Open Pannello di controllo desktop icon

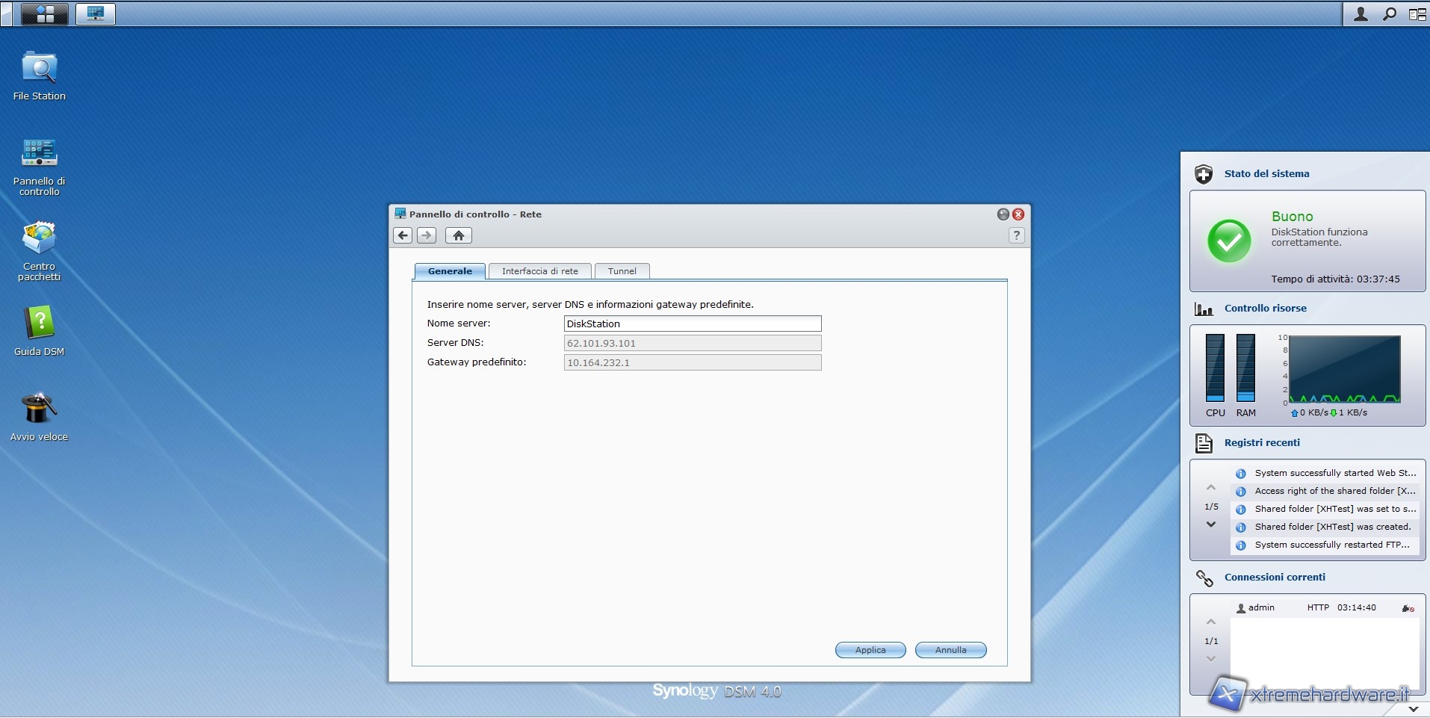(39, 154)
